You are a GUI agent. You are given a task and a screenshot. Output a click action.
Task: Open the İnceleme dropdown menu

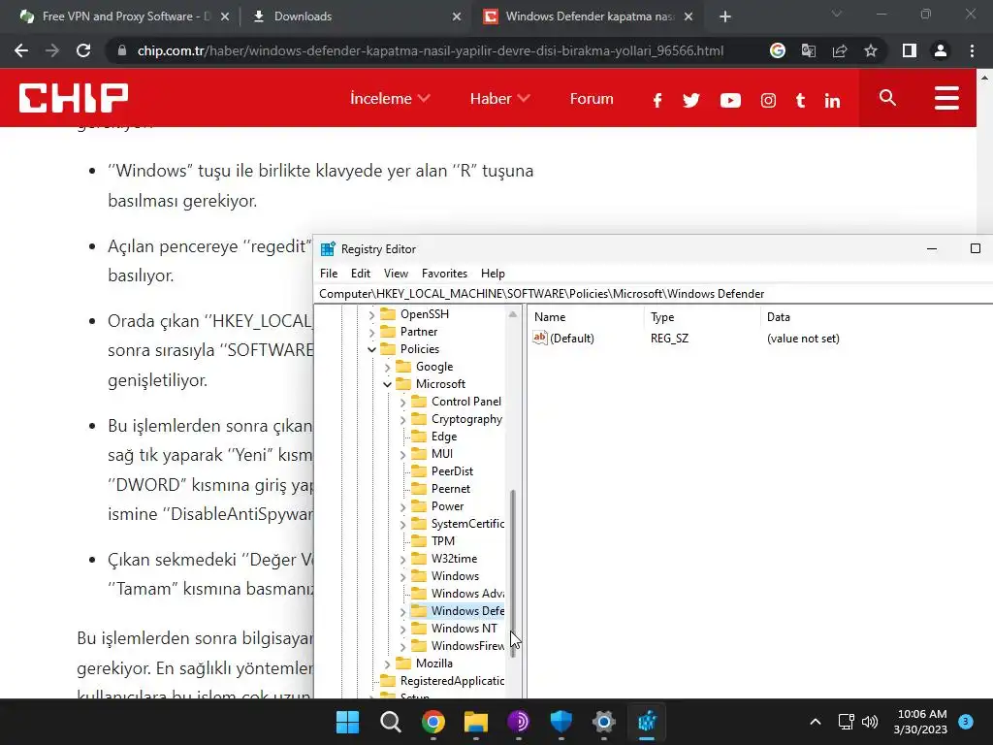coord(390,98)
